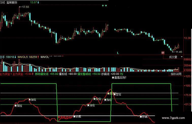
Task: Select the ★抄底 marker beside 逢高进场
Action: pos(77,117)
